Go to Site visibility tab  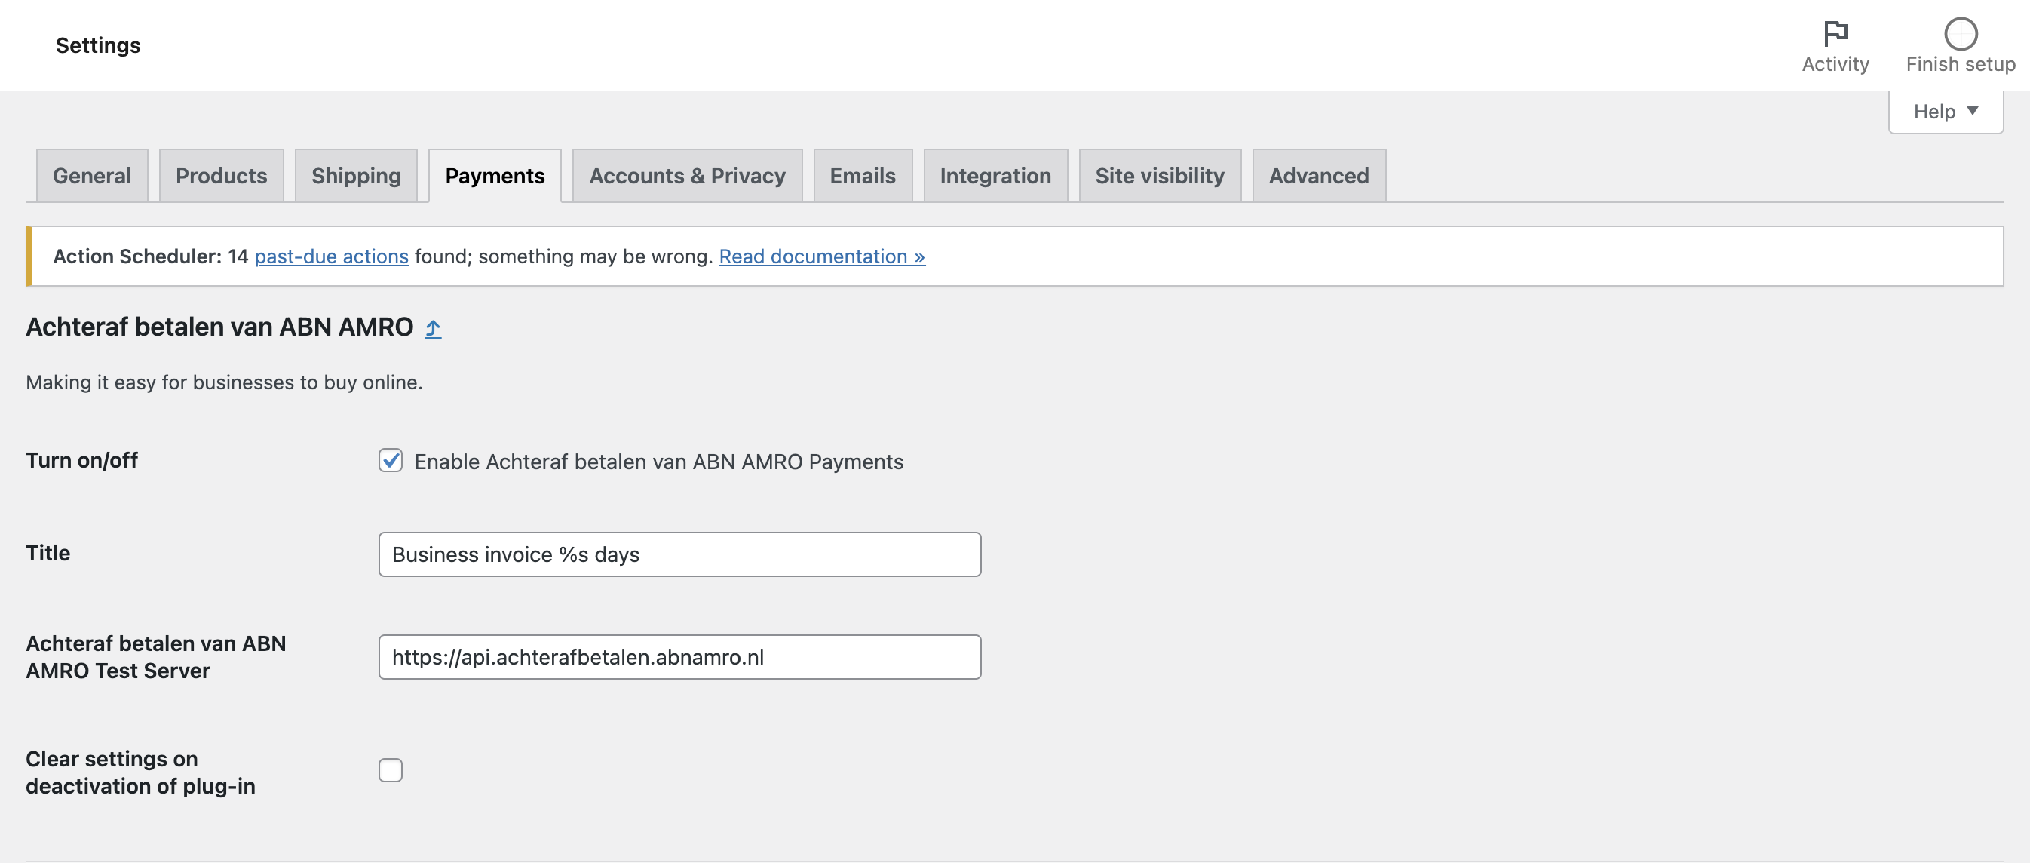[x=1159, y=175]
